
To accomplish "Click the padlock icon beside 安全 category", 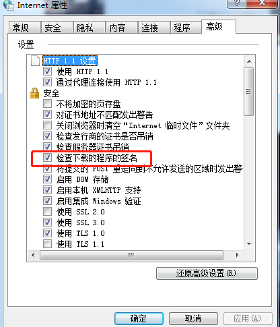I will 34,93.
